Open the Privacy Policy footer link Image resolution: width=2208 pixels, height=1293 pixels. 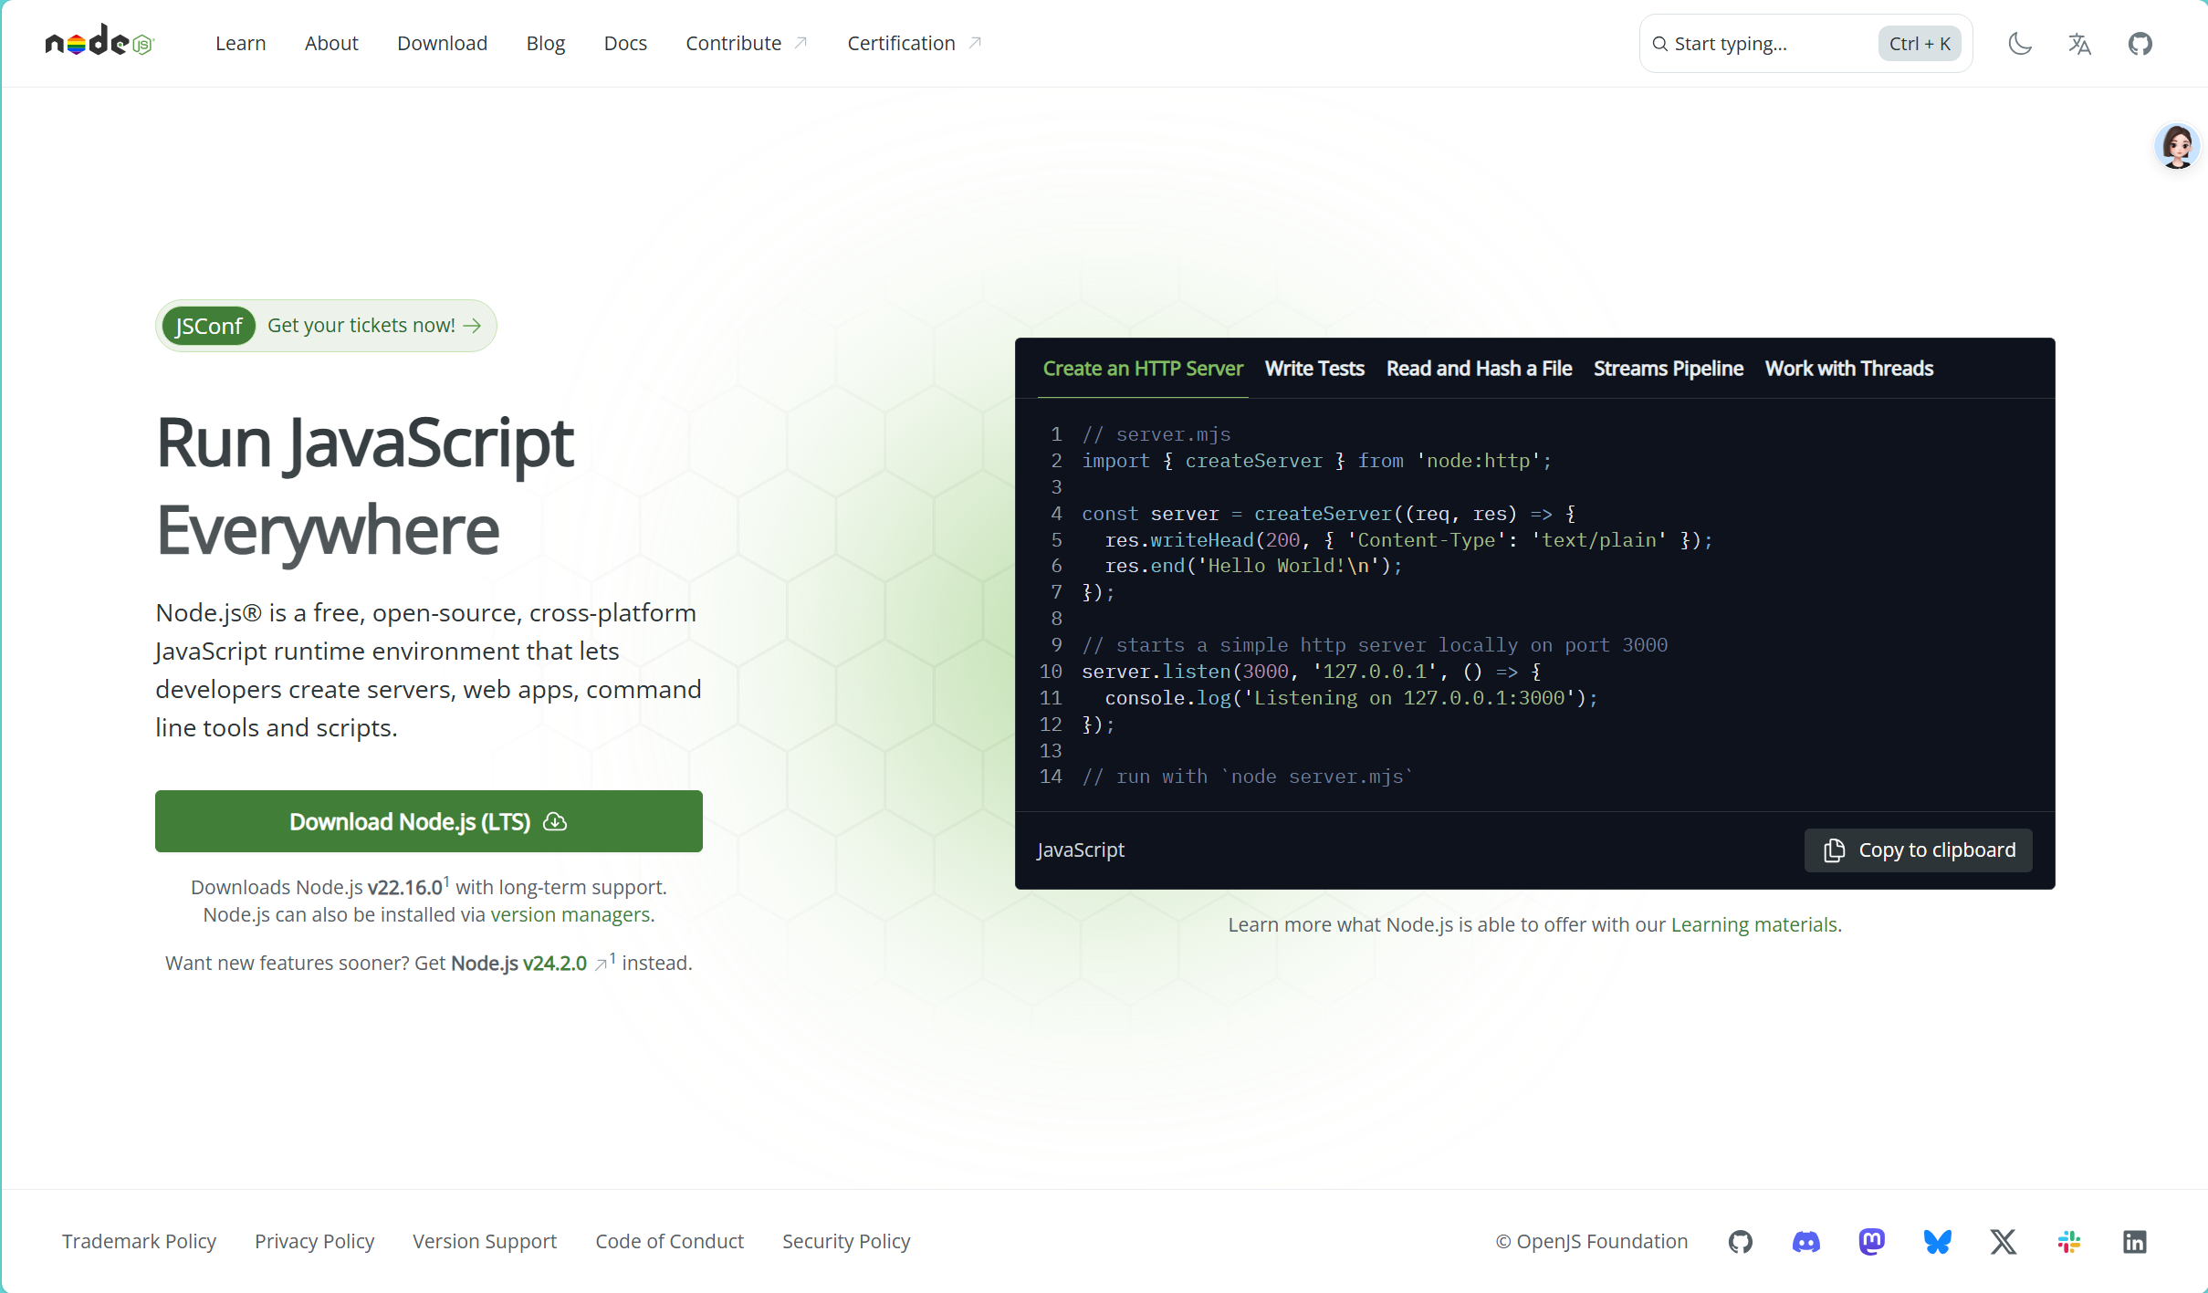pyautogui.click(x=314, y=1241)
